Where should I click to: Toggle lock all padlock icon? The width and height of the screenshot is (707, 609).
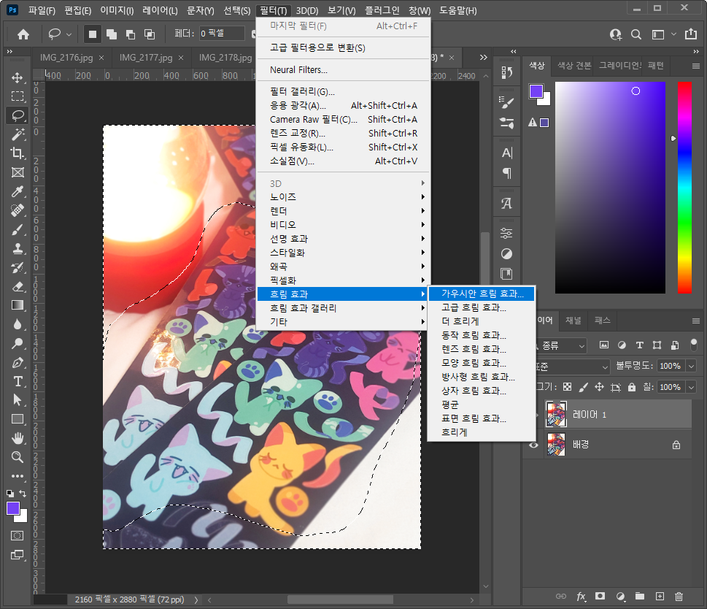[x=632, y=386]
